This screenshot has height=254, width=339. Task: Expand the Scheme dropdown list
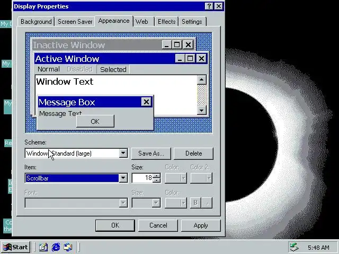pyautogui.click(x=123, y=153)
